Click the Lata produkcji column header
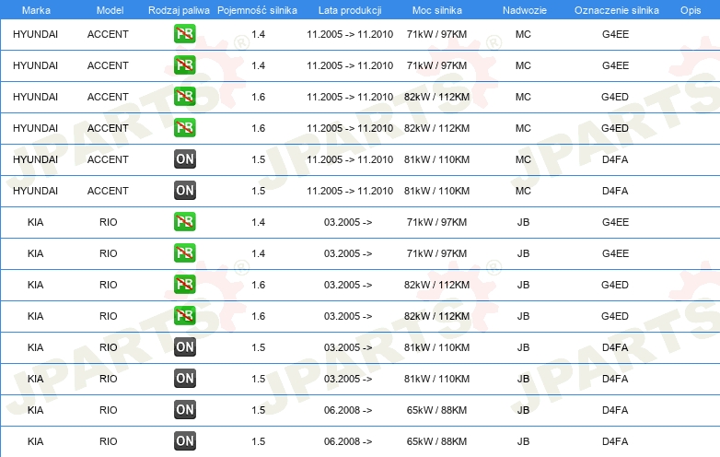 tap(350, 10)
